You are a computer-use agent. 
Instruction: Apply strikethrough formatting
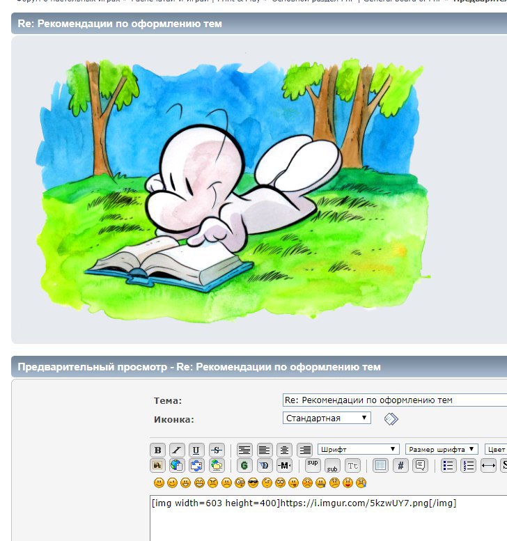tap(217, 450)
